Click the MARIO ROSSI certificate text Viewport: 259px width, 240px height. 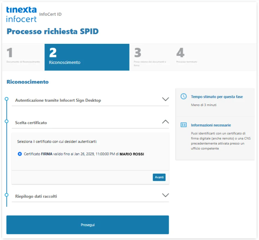click(132, 154)
